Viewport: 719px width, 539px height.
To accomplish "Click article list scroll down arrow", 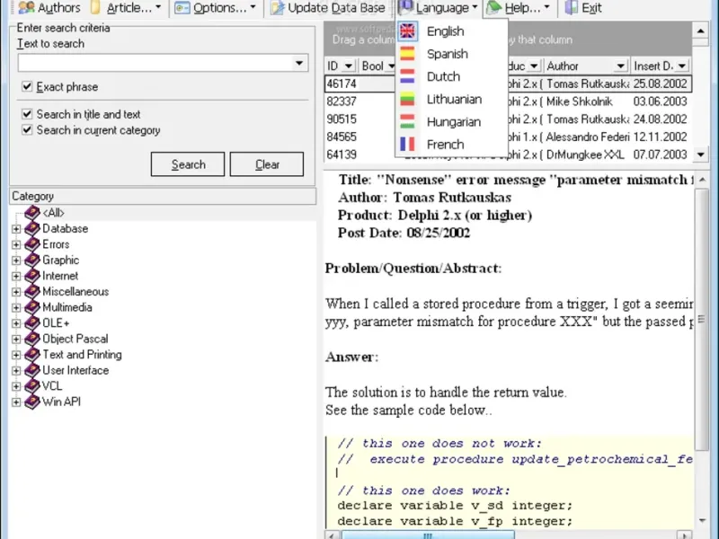I will [701, 155].
